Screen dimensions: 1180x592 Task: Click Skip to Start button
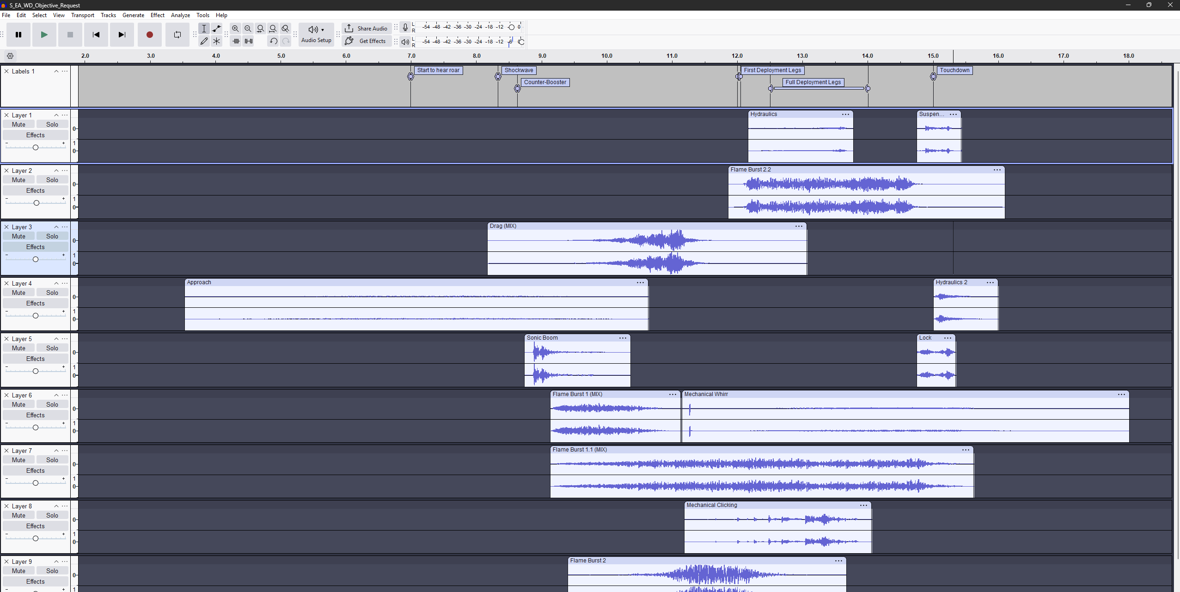pos(96,35)
